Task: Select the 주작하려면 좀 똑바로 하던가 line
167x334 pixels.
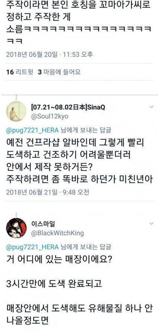Action: coord(79,179)
